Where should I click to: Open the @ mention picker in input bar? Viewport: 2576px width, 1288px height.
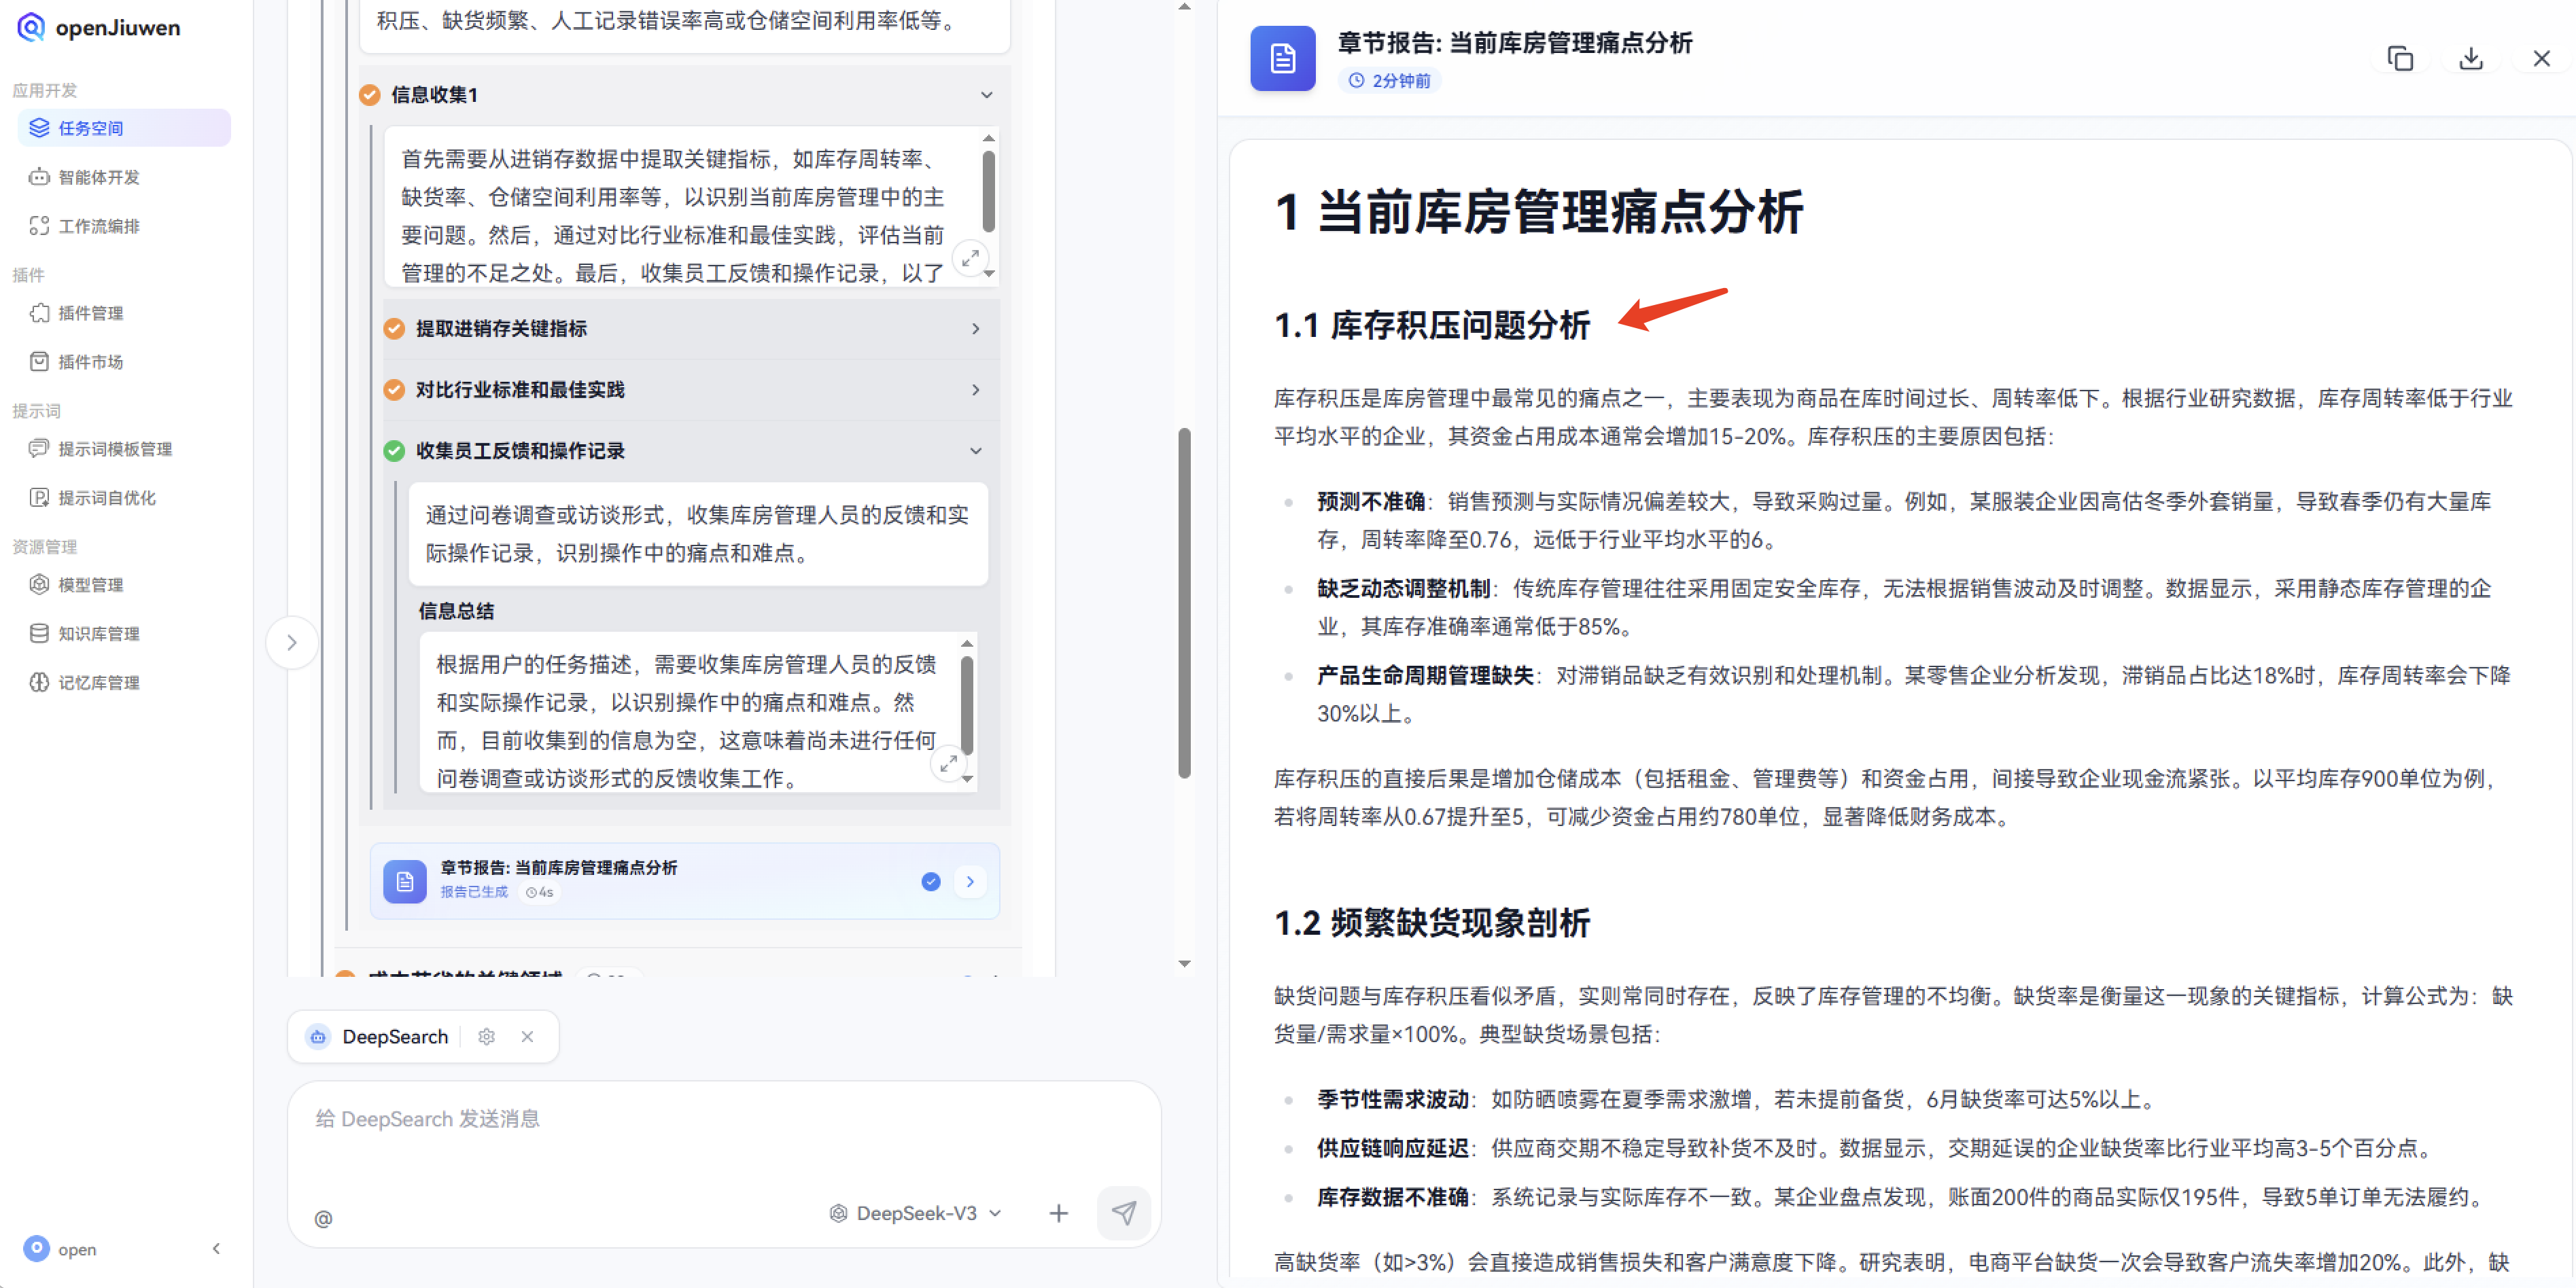pyautogui.click(x=323, y=1218)
